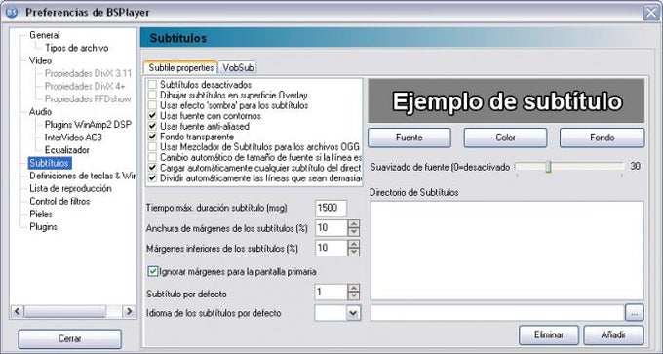Uncheck 'Dividir automáticamente las líneas'

[152, 178]
